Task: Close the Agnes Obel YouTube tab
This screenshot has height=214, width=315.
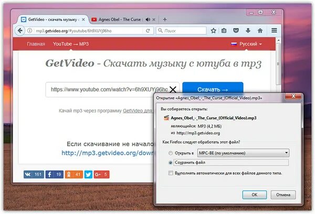Action: [154, 19]
